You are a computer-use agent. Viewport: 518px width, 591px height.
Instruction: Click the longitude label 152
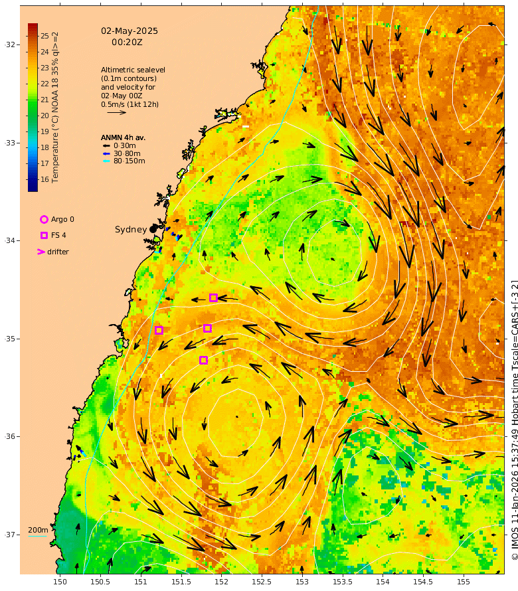pos(221,582)
